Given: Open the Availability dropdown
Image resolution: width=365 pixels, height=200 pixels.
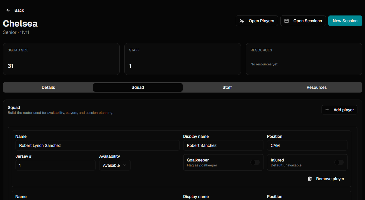Looking at the screenshot, I should [115, 165].
